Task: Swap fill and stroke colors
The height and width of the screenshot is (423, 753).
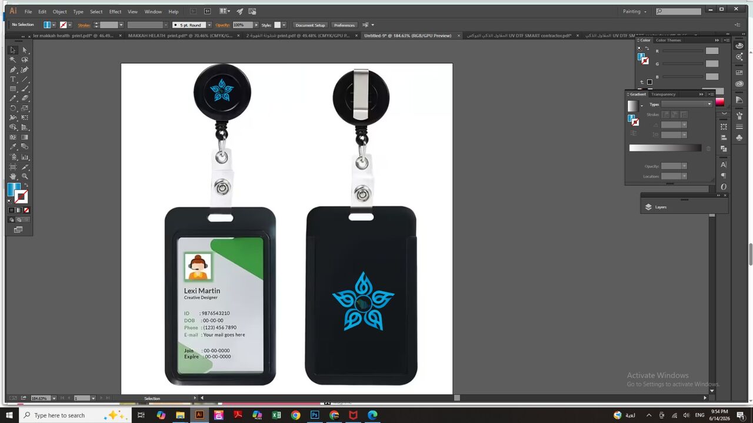Action: coord(26,186)
